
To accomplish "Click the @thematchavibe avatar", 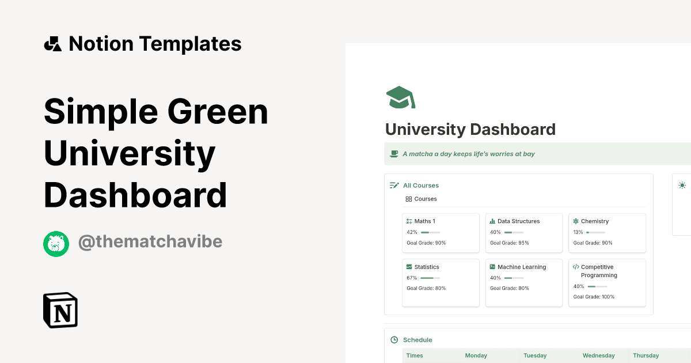I will pos(56,244).
